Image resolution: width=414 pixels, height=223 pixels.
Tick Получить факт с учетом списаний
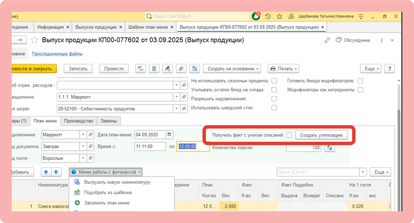(289, 135)
